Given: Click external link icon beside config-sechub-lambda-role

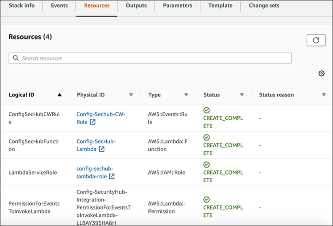Looking at the screenshot, I should [x=112, y=176].
